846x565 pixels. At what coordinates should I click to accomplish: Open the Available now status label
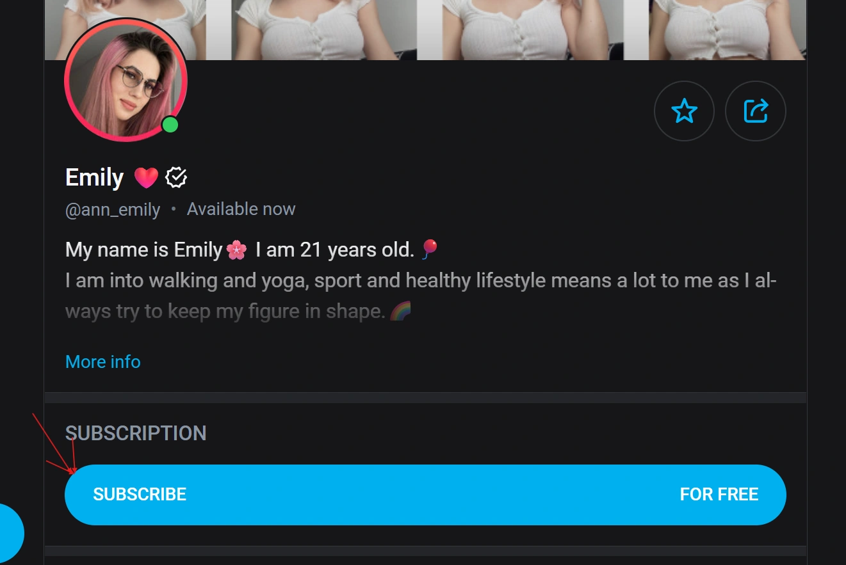coord(241,209)
